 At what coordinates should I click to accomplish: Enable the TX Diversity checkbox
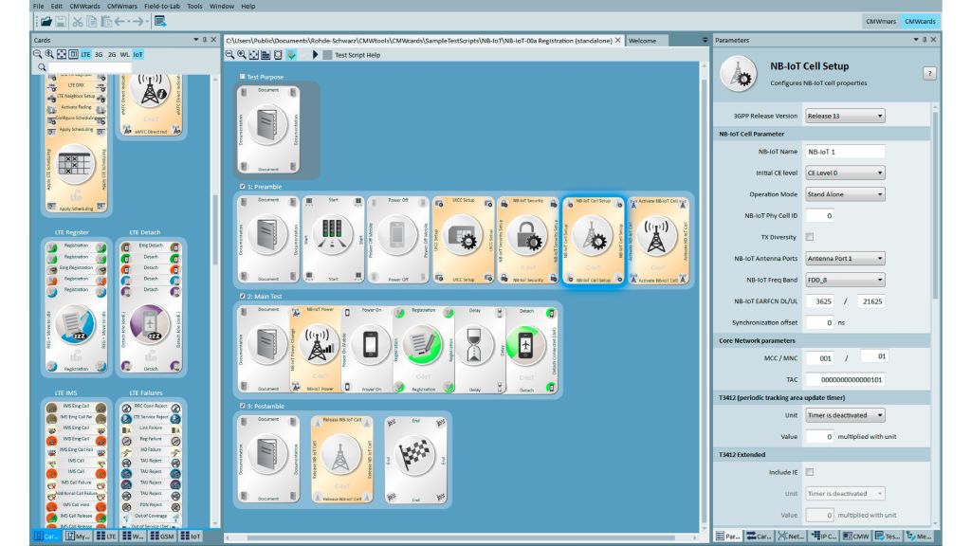pyautogui.click(x=810, y=236)
